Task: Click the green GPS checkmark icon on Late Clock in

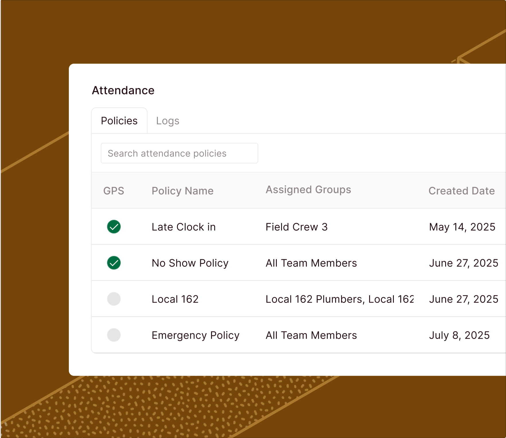Action: (114, 227)
